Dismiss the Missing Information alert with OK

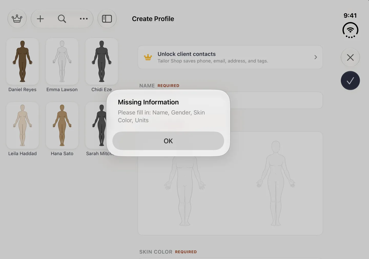(x=168, y=141)
